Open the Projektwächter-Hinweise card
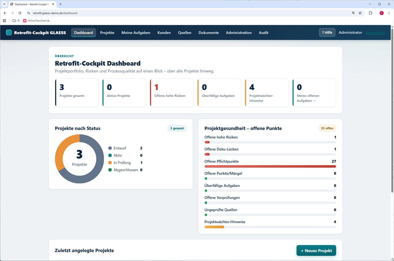 [267, 93]
